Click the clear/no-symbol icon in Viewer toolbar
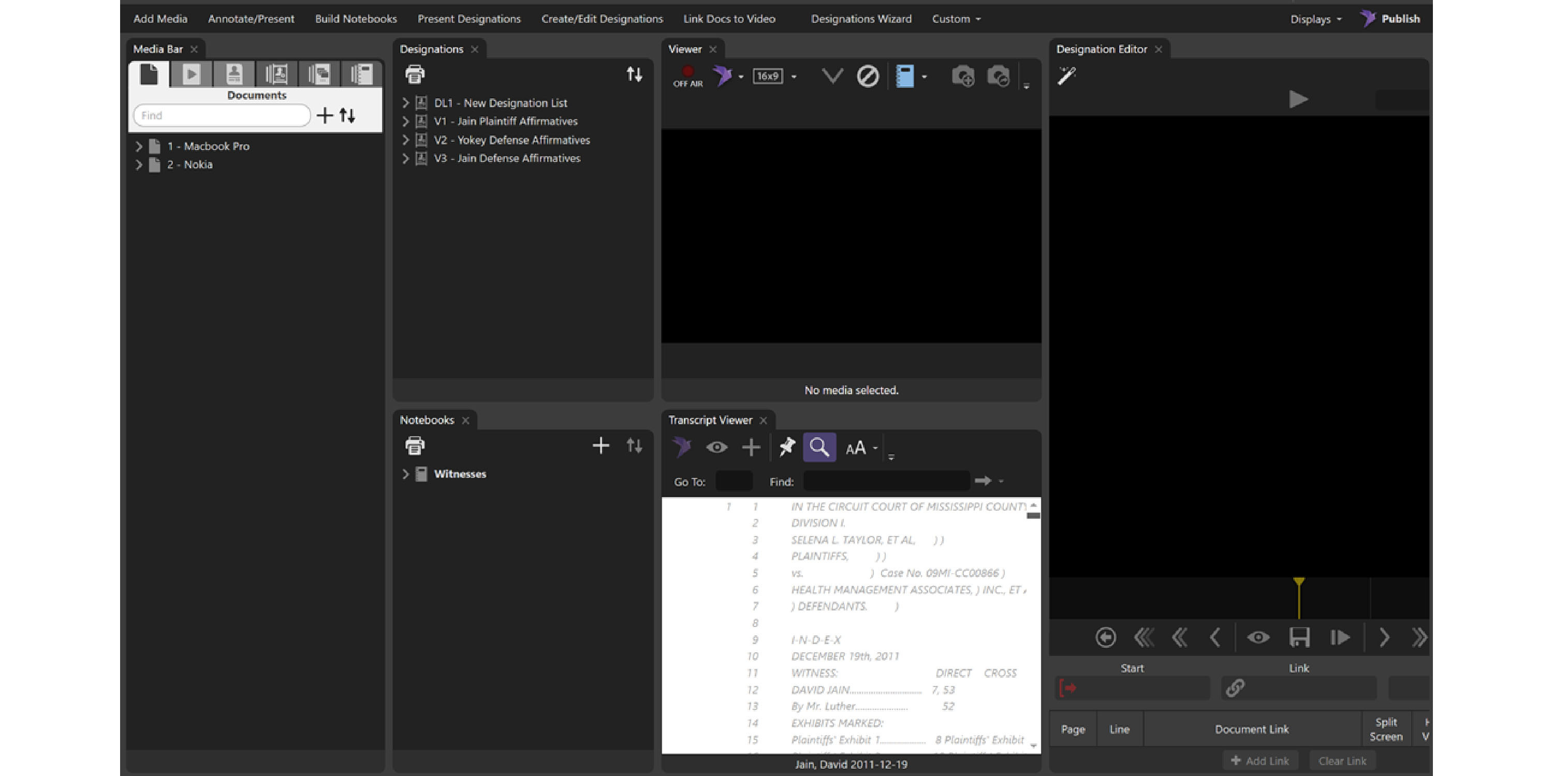The width and height of the screenshot is (1553, 776). [x=868, y=77]
